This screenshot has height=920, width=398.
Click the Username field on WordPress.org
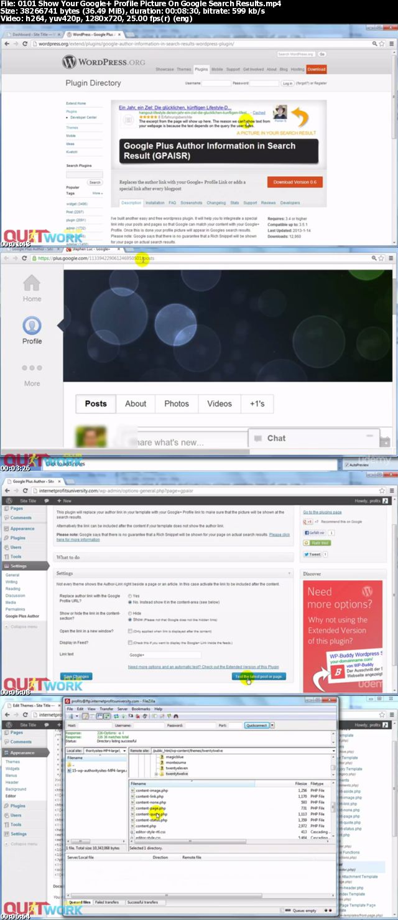(216, 83)
